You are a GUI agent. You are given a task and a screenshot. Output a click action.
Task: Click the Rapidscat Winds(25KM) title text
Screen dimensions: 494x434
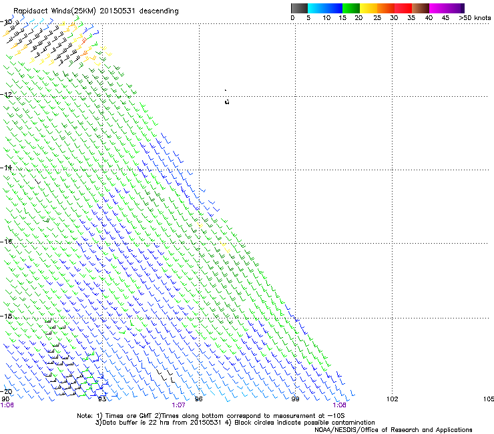[x=95, y=11]
